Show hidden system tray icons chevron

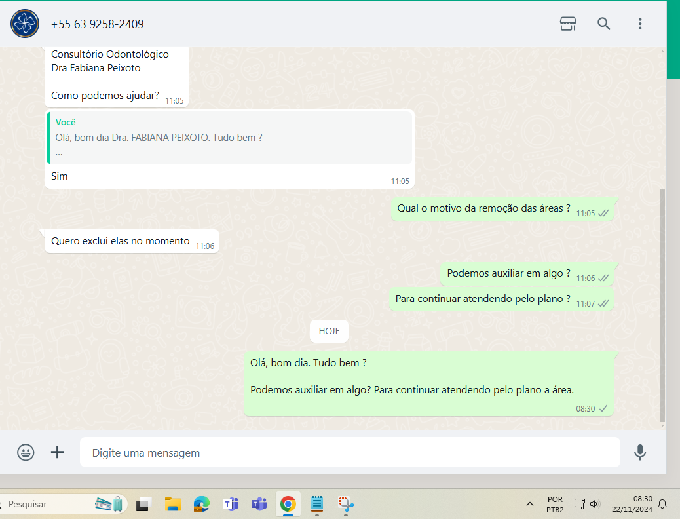coord(529,504)
